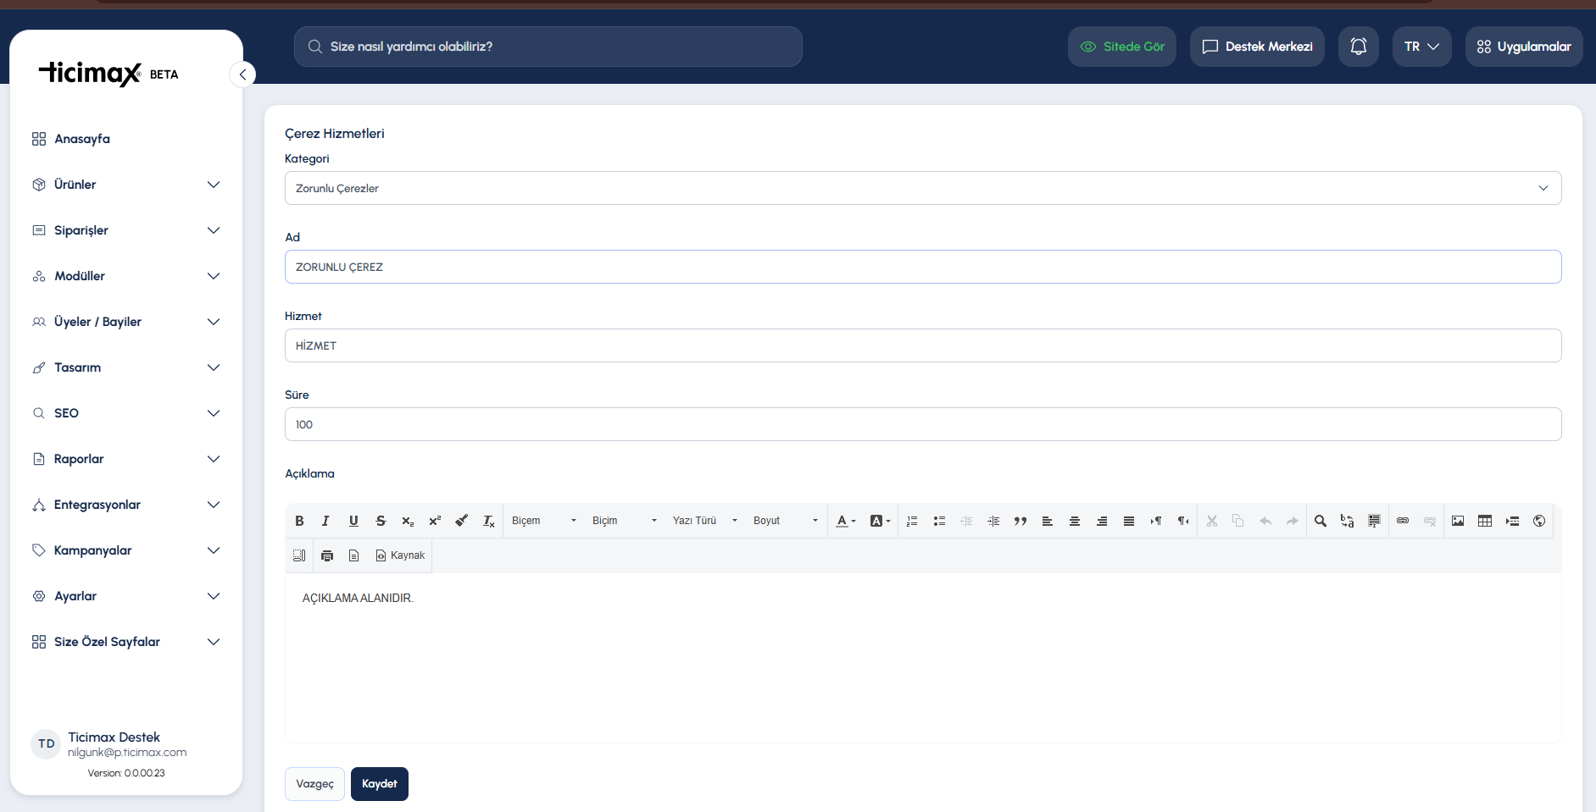Apply italic formatting in the editor
The width and height of the screenshot is (1596, 812).
pyautogui.click(x=325, y=521)
